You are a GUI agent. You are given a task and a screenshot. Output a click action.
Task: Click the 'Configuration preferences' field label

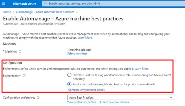(x=19, y=98)
